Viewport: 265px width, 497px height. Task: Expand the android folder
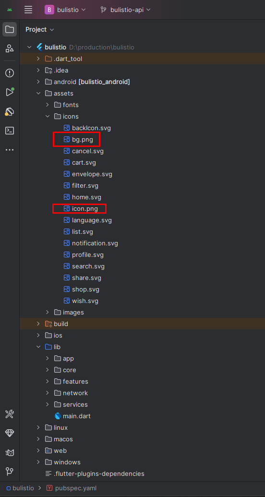(x=38, y=82)
